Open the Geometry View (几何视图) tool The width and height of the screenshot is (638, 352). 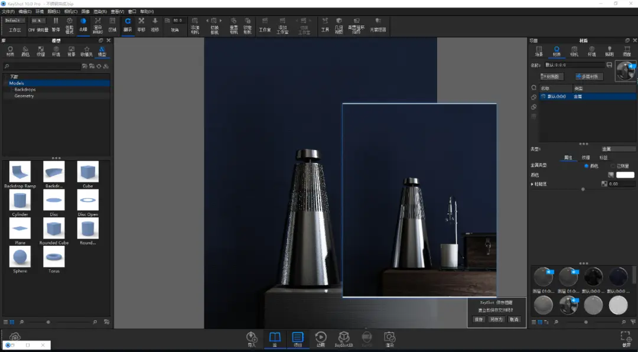click(x=338, y=24)
